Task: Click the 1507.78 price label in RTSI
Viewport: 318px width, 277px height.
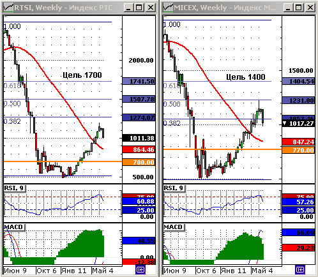Action: tap(139, 99)
